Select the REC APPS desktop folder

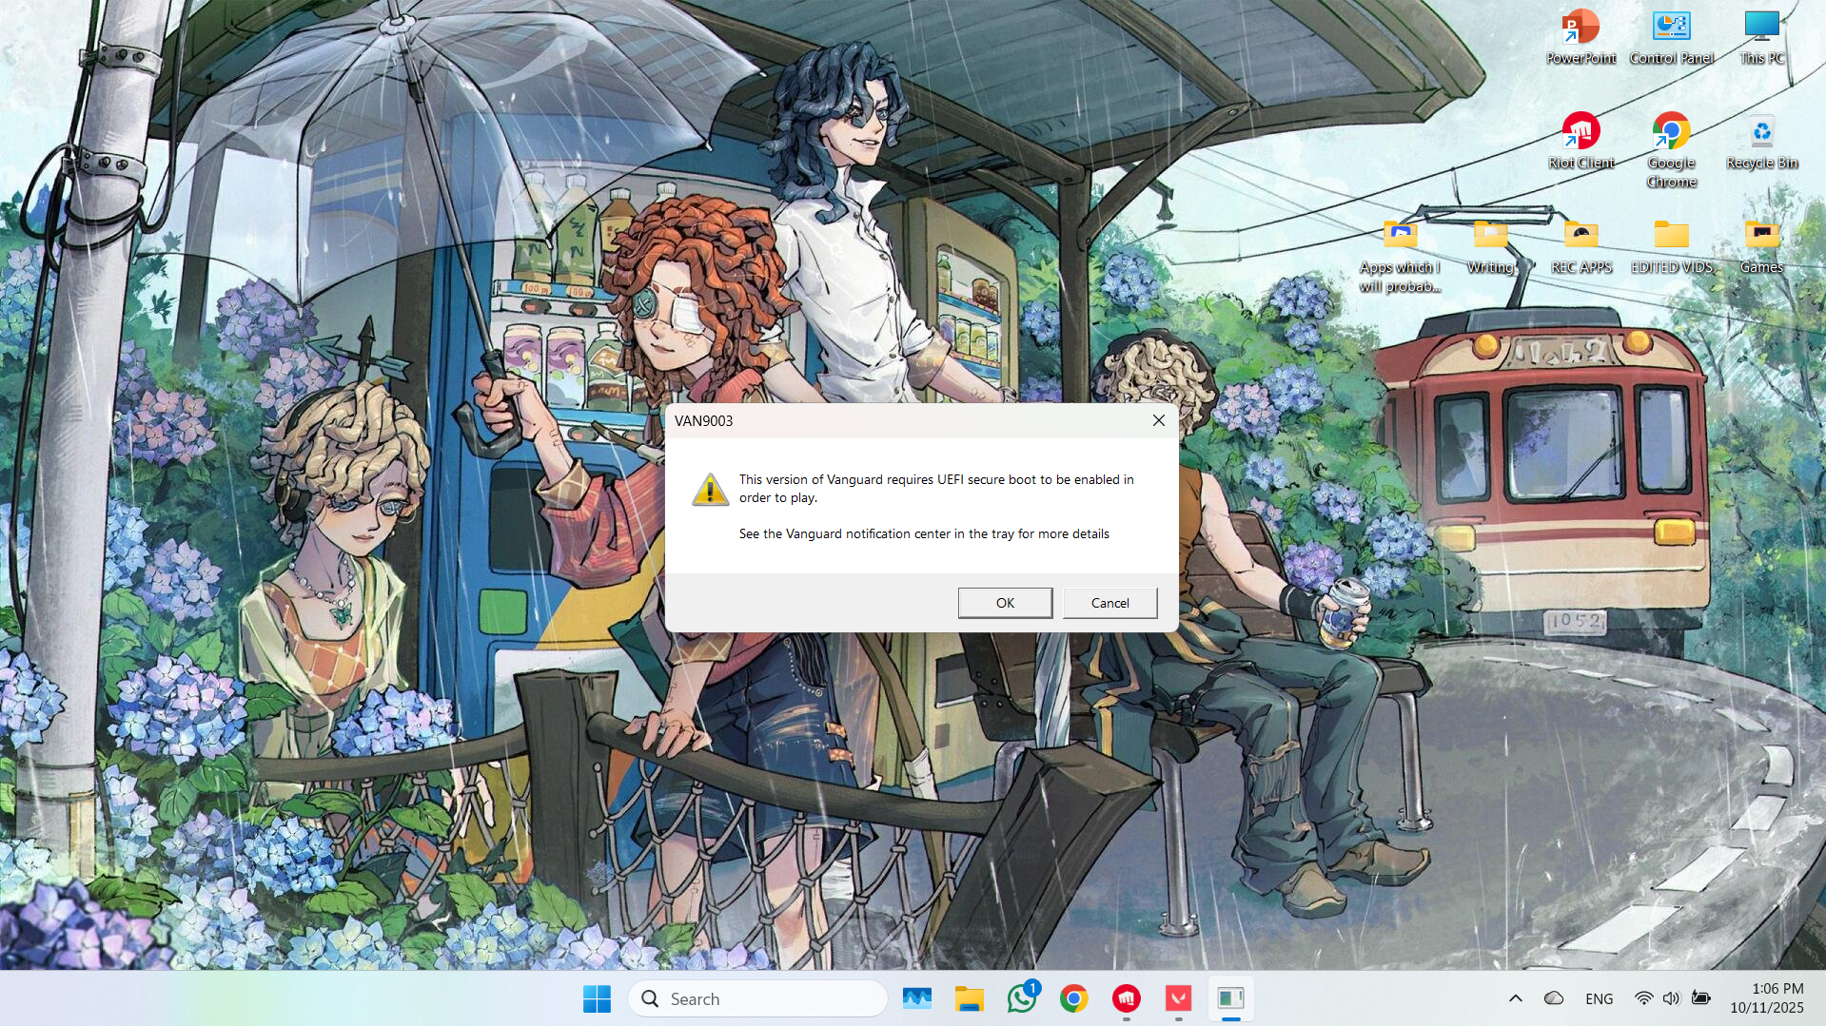(1581, 246)
